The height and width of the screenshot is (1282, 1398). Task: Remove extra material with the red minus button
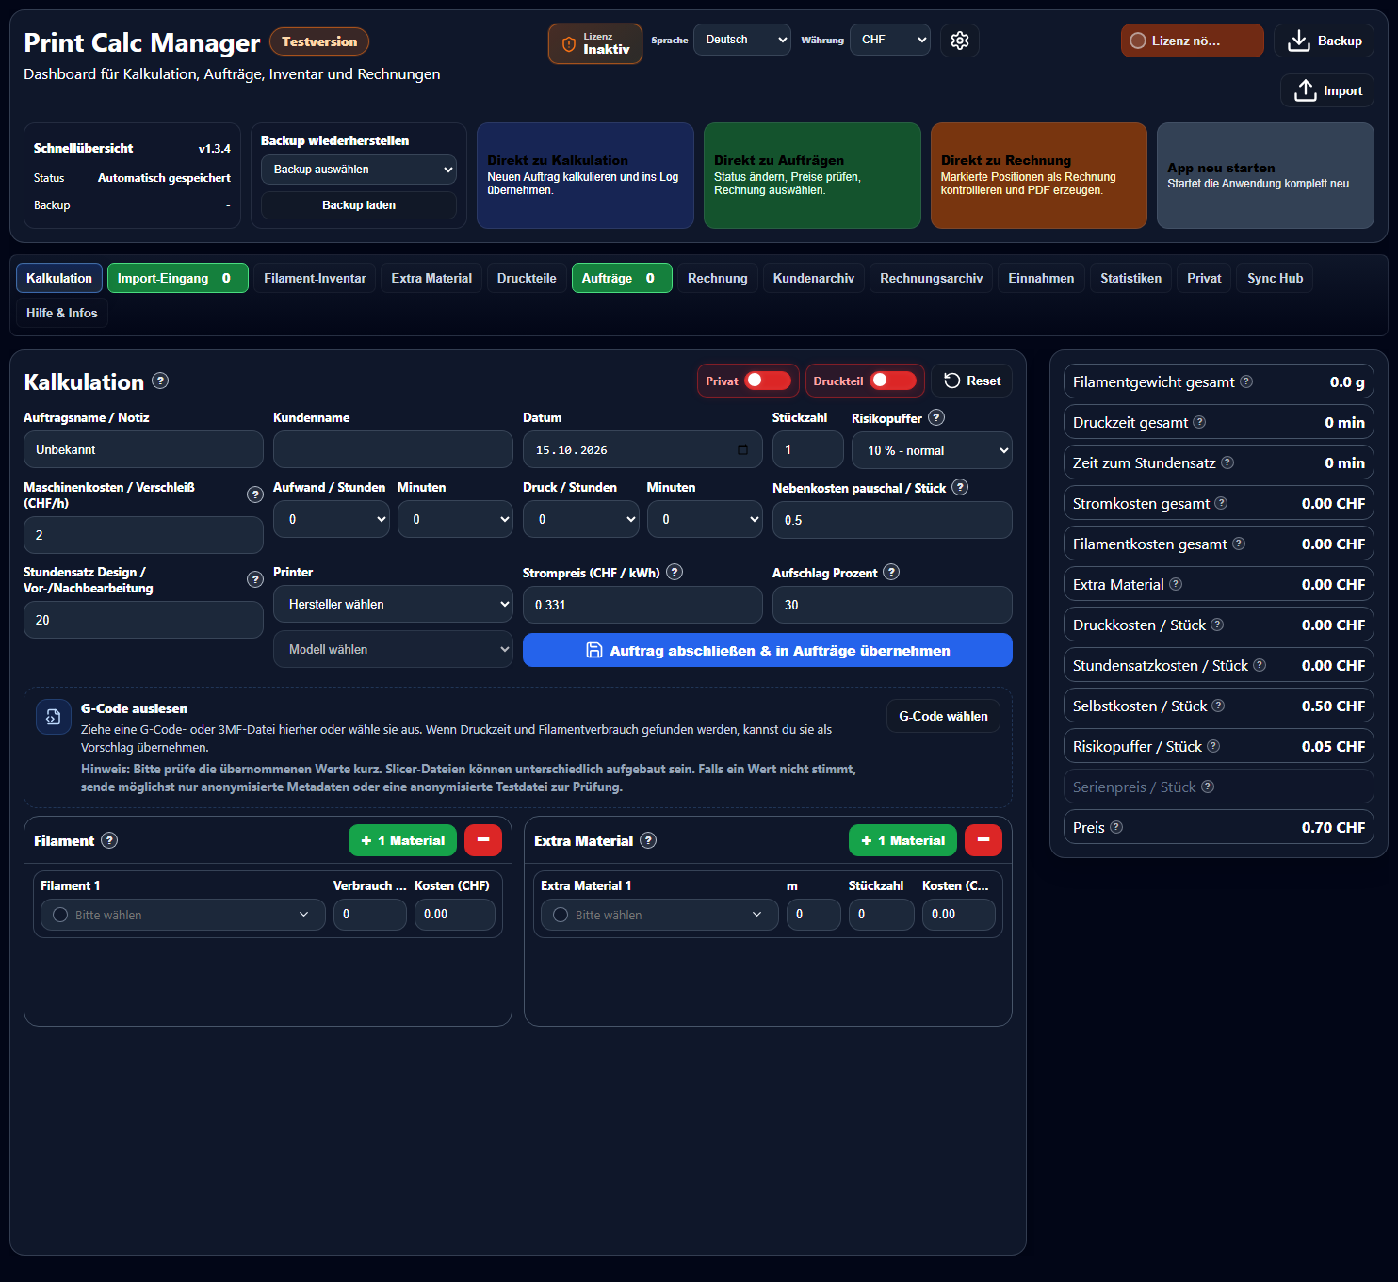tap(983, 840)
